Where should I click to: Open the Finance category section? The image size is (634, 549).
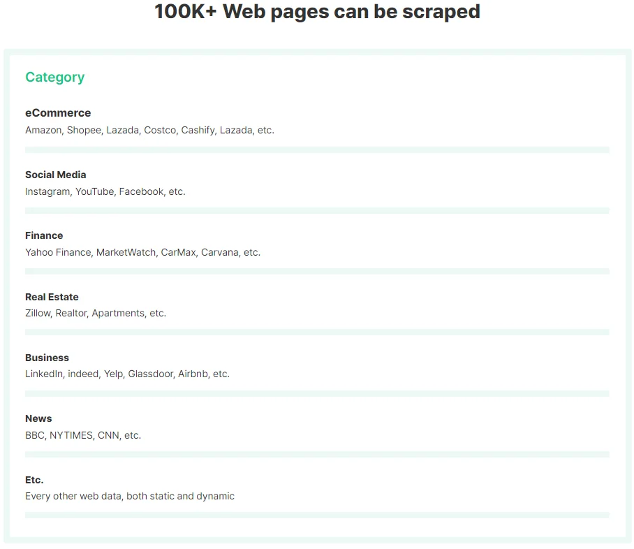point(44,235)
